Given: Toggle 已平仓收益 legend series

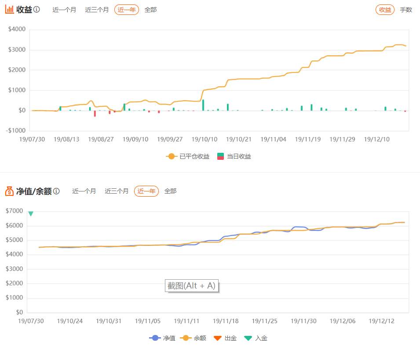Looking at the screenshot, I should [x=188, y=156].
